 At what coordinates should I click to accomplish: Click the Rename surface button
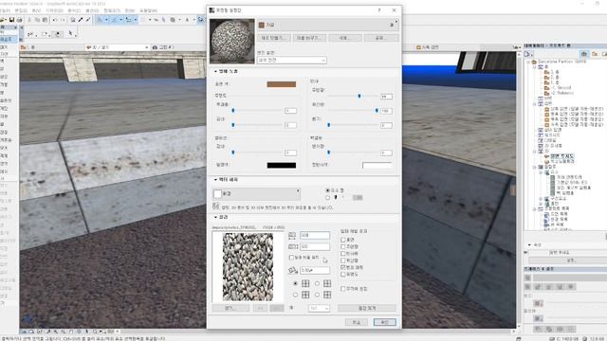pos(310,38)
